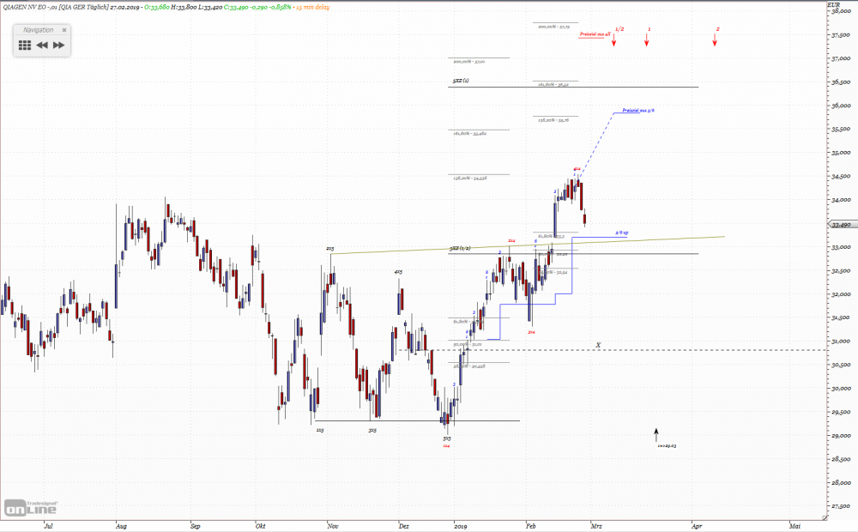Image resolution: width=858 pixels, height=532 pixels.
Task: Click the QIAGEN NV EO chart title text
Action: click(x=56, y=7)
